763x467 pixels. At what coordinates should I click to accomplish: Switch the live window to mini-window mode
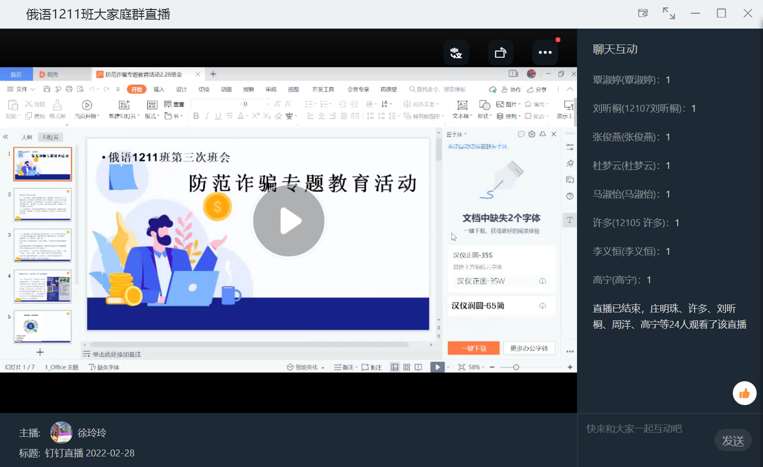(643, 13)
